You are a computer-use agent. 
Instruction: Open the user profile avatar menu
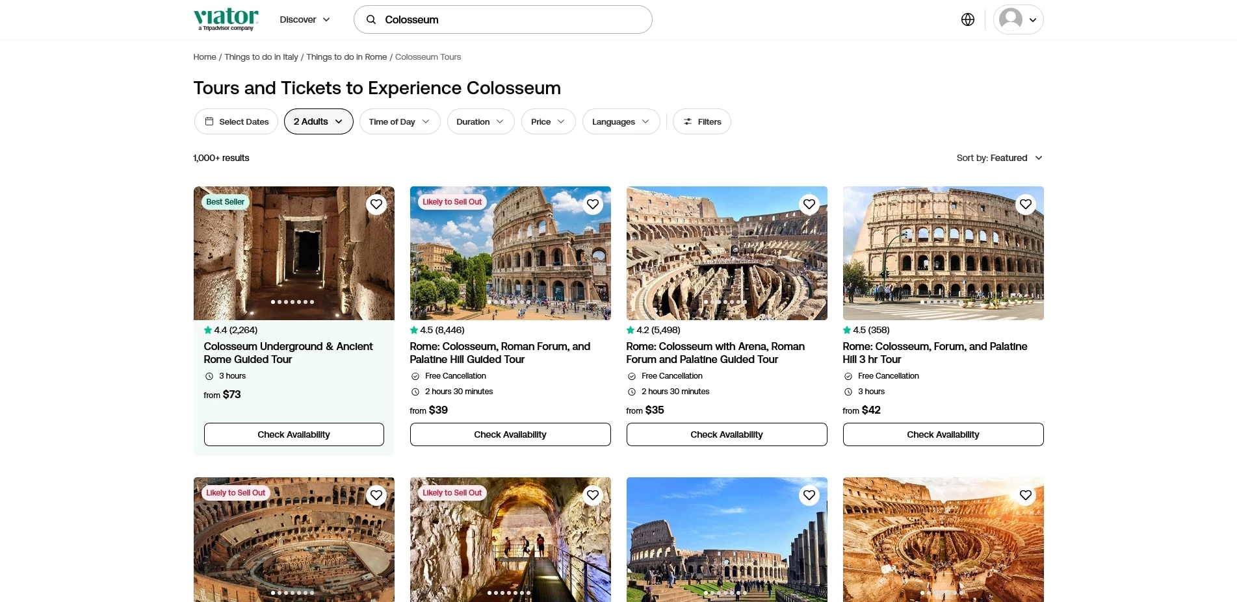click(1017, 19)
